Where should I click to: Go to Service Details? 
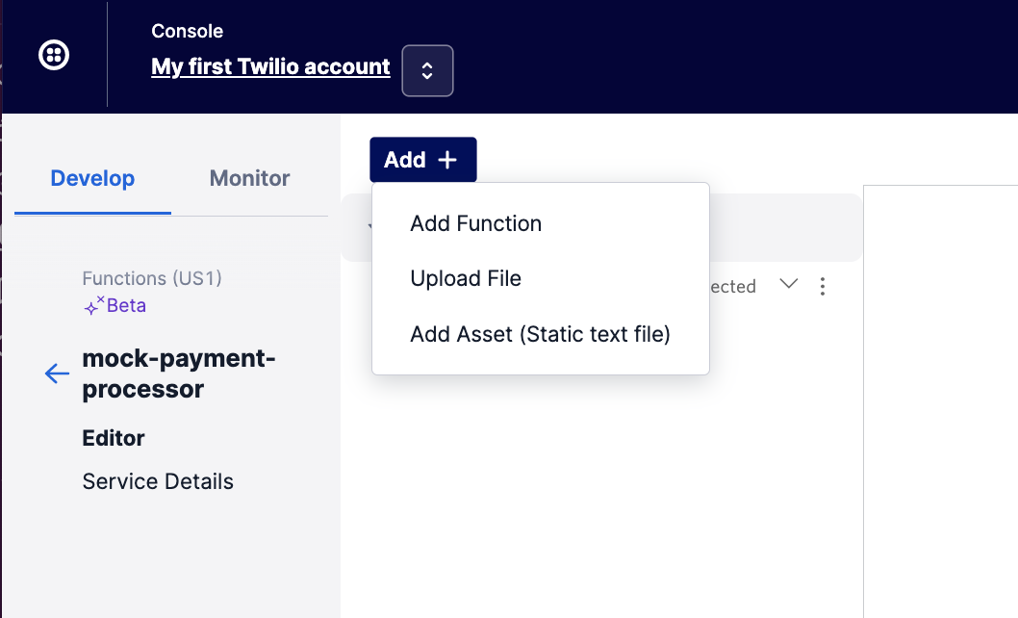tap(157, 480)
